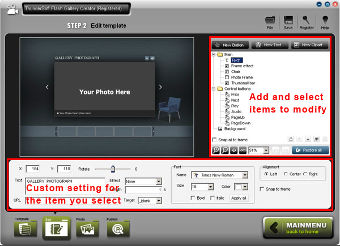Screen dimensions: 340x246
Task: Open the Register key icon
Action: coord(308,20)
